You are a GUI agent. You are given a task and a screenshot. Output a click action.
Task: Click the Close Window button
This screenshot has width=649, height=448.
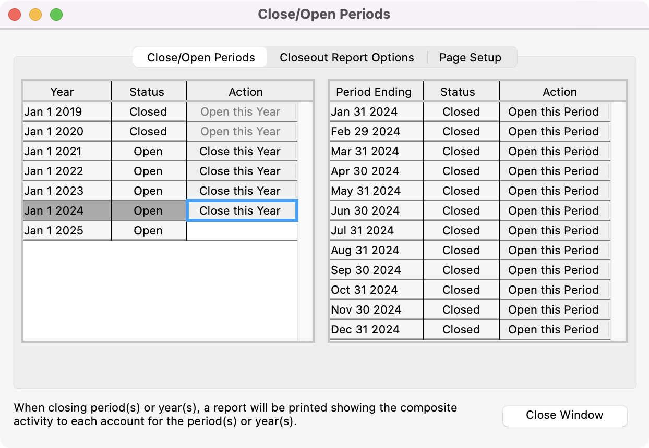tap(564, 415)
